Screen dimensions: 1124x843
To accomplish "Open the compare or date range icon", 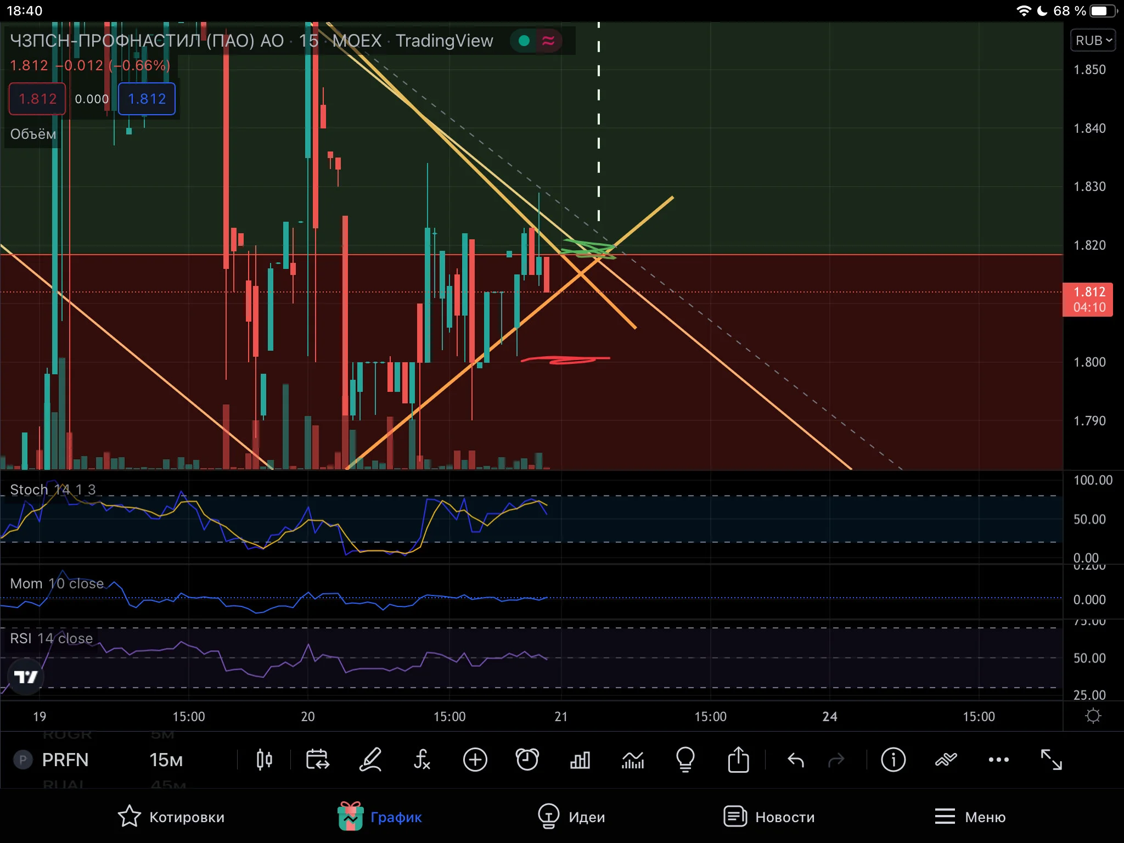I will [317, 760].
